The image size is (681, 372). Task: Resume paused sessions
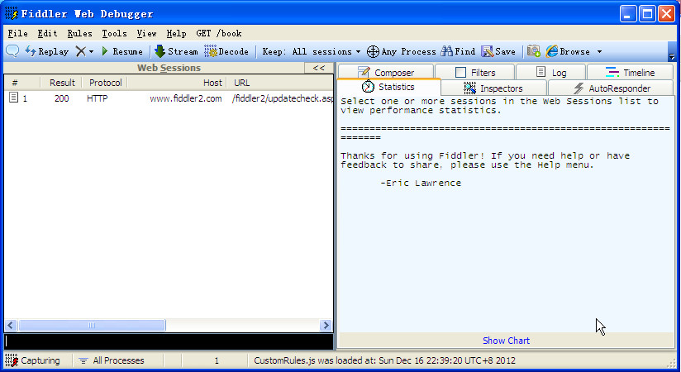coord(122,51)
